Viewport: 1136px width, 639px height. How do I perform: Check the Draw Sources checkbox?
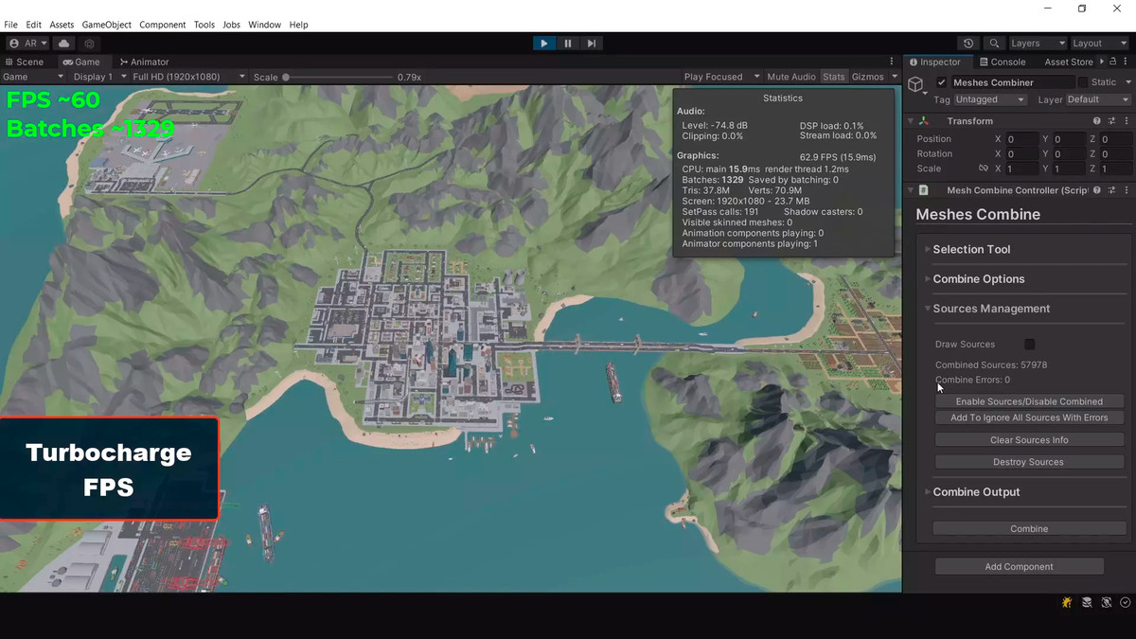click(1029, 345)
